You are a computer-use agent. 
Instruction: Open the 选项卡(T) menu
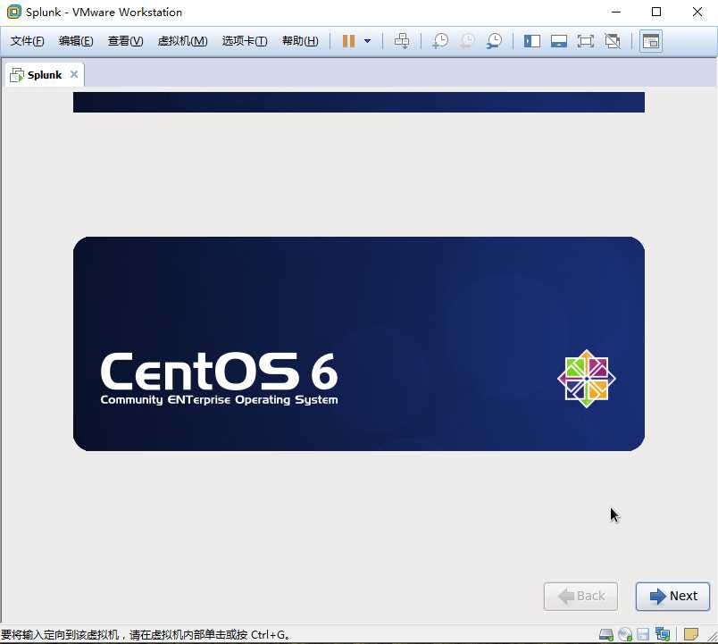tap(245, 41)
